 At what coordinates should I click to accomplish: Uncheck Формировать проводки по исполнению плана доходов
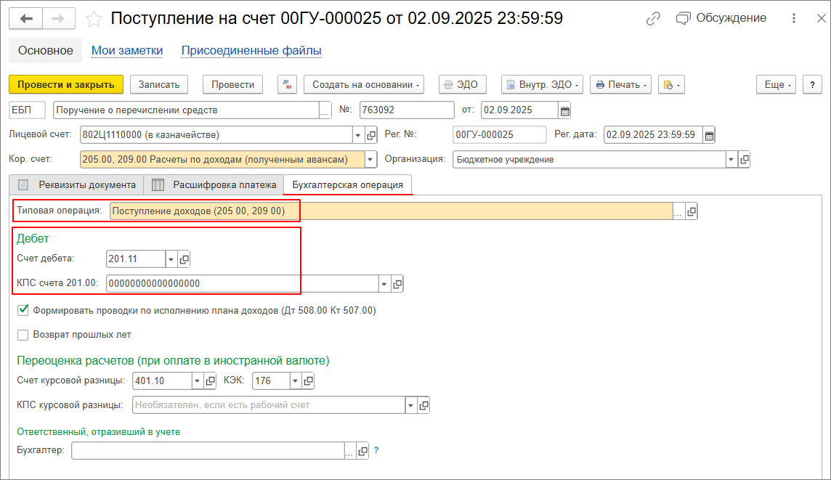(23, 311)
